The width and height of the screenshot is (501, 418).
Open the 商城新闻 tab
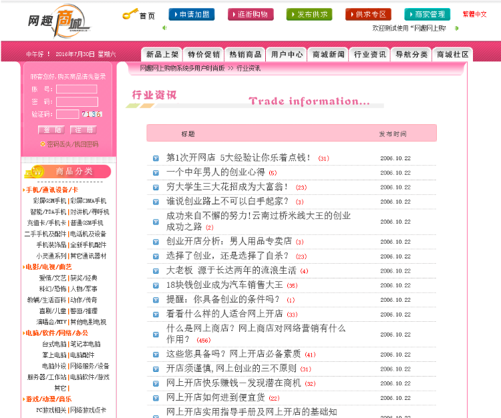tap(328, 55)
